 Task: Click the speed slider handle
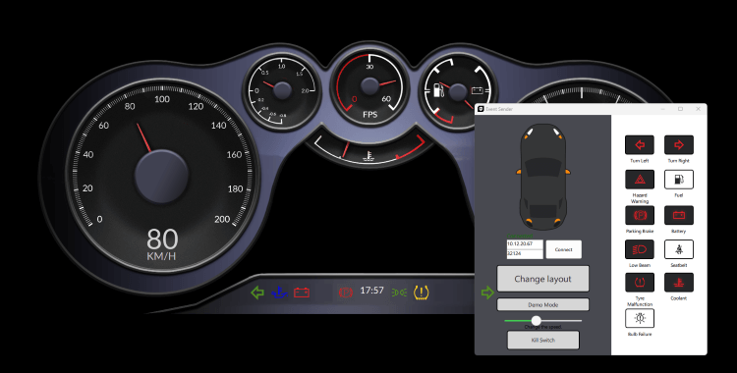(536, 320)
